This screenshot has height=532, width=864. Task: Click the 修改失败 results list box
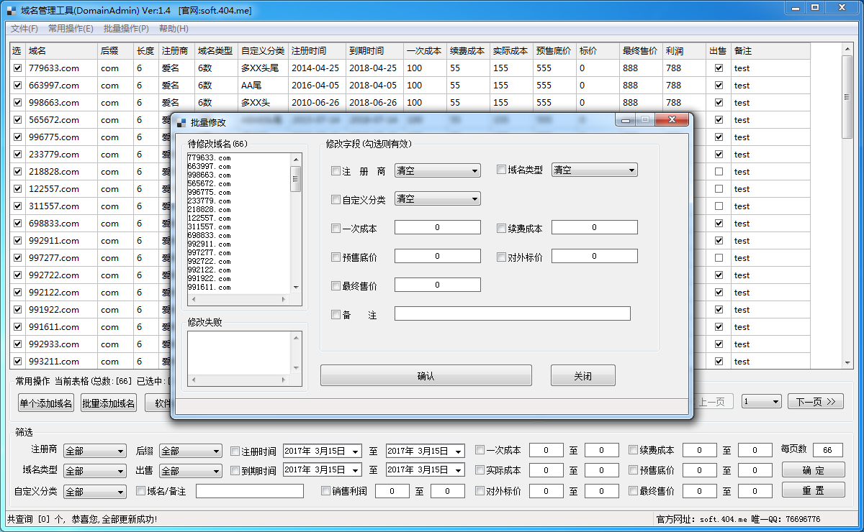(x=244, y=359)
